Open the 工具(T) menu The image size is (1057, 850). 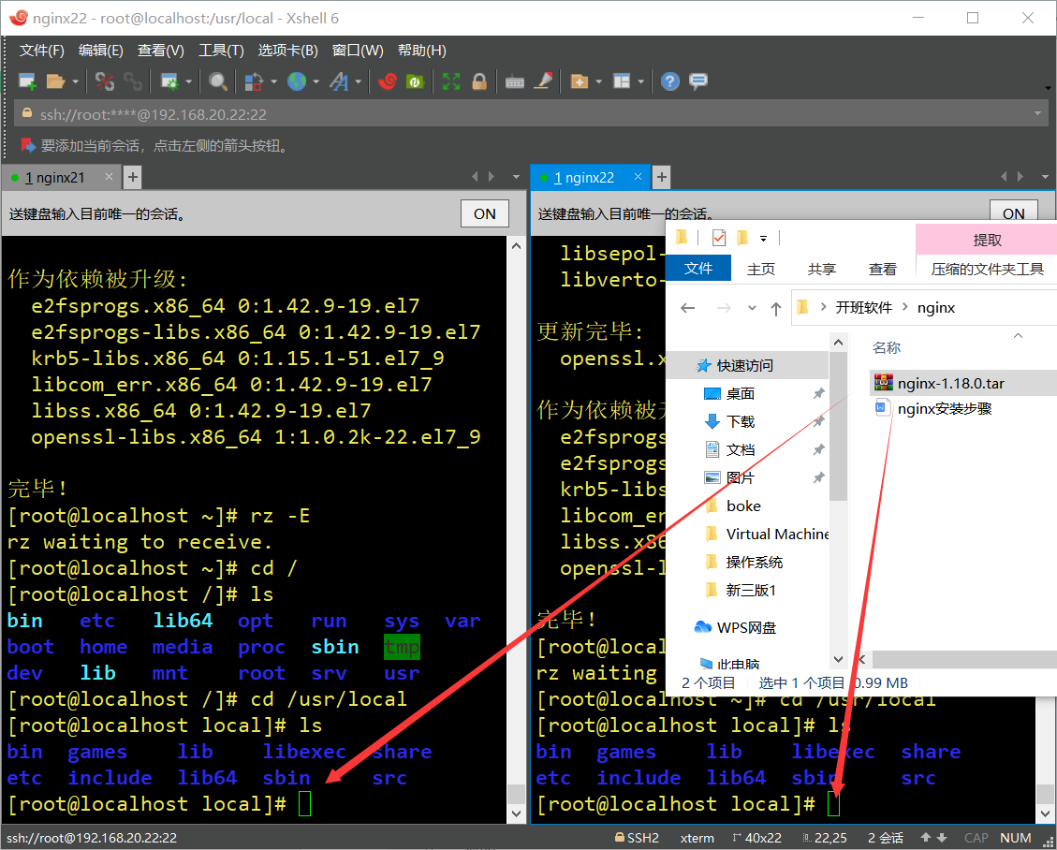tap(221, 51)
